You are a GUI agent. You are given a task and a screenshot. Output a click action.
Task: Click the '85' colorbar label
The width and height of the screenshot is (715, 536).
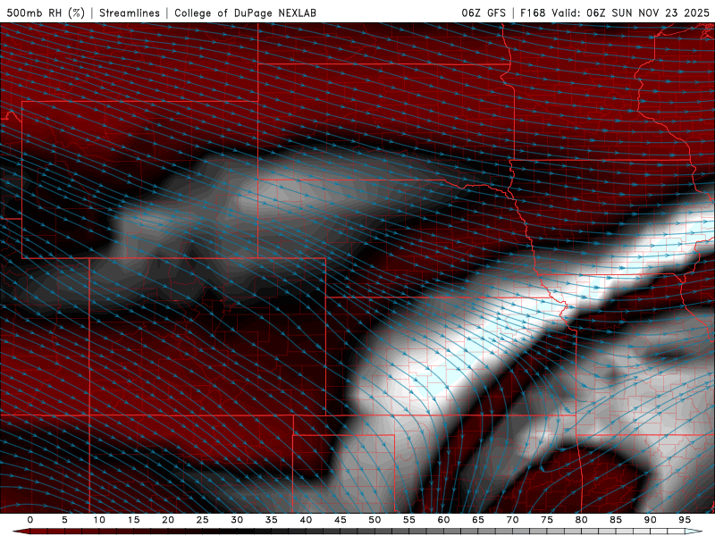tap(616, 520)
